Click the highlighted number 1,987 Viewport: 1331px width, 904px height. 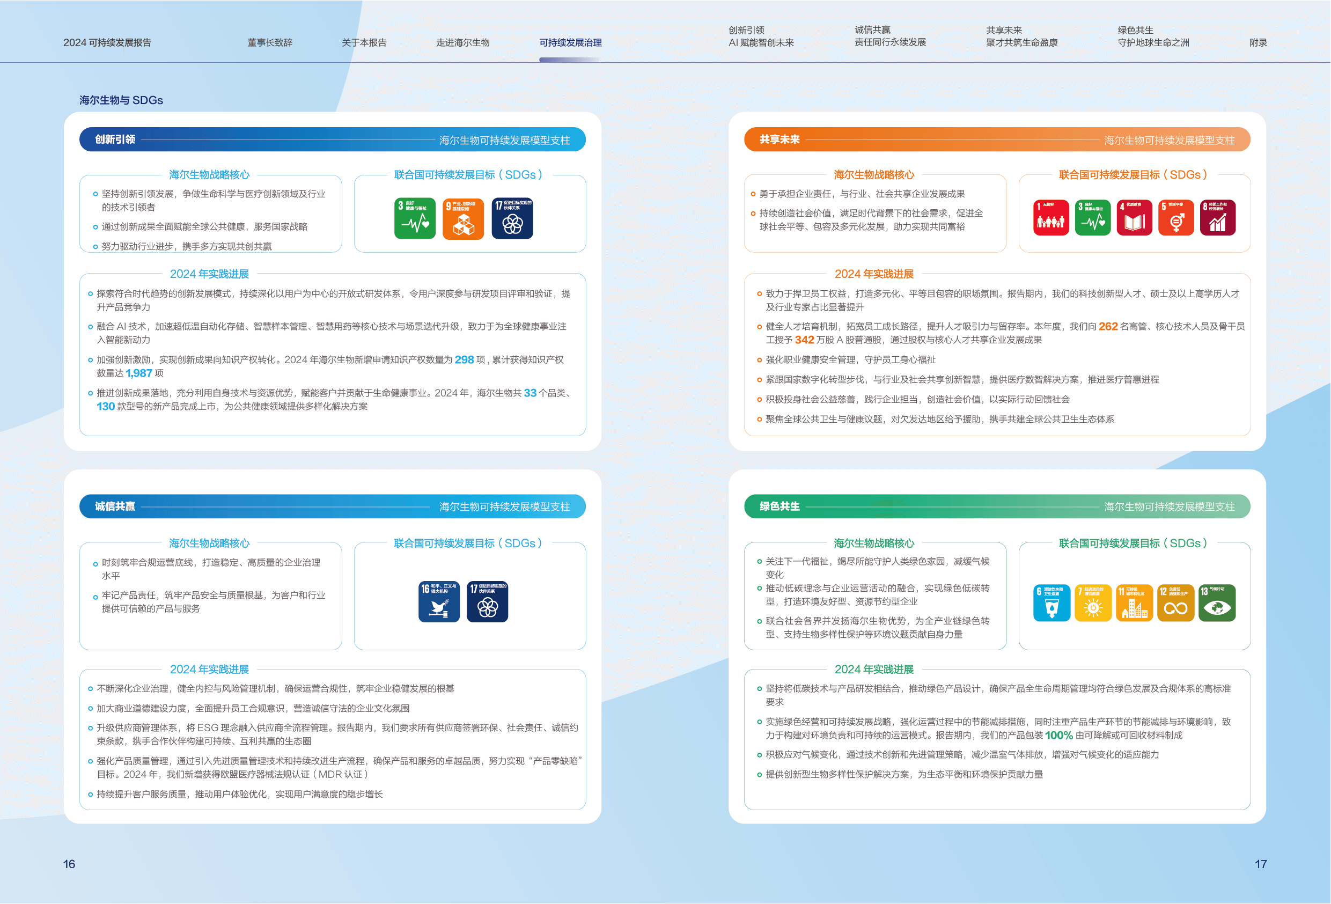pyautogui.click(x=138, y=373)
